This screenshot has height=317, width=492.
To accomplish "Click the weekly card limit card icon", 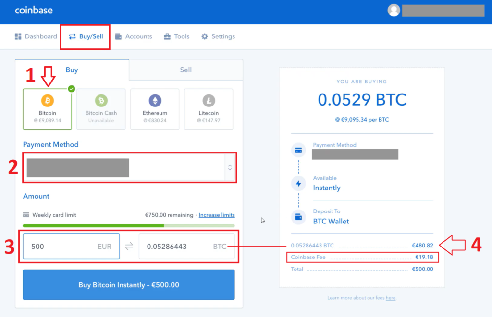I will pyautogui.click(x=26, y=215).
